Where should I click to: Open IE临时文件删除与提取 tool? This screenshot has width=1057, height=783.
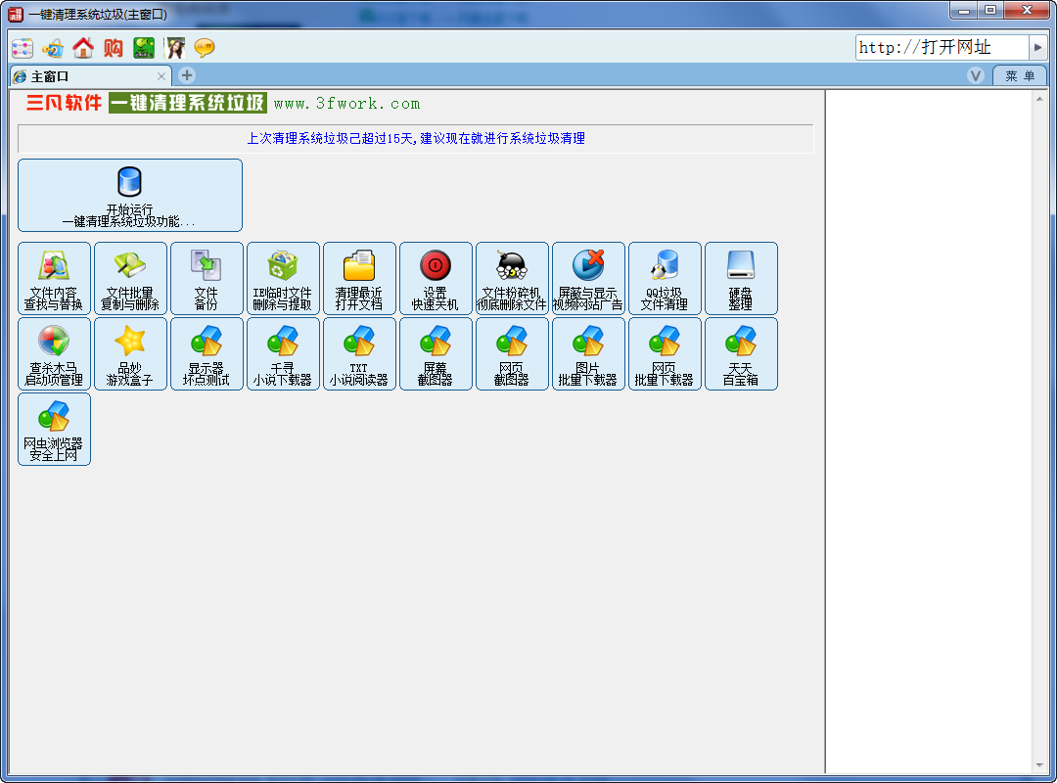(283, 279)
